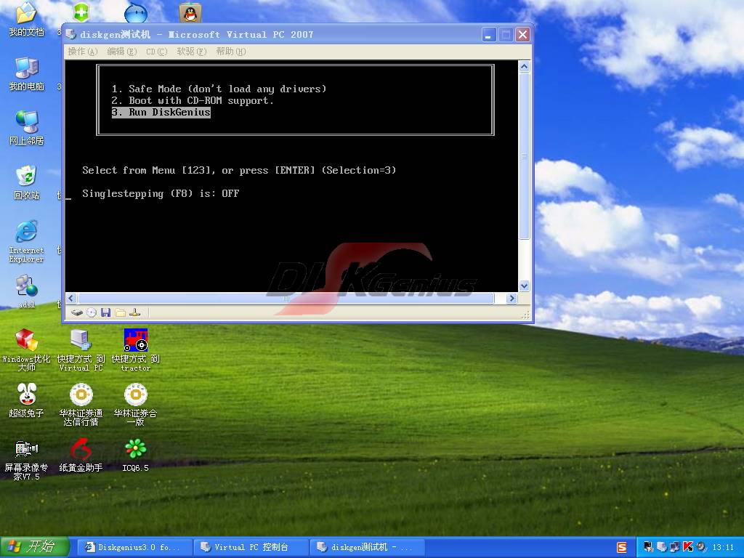Open the 帮助(H) menu
The width and height of the screenshot is (744, 558).
pos(230,52)
